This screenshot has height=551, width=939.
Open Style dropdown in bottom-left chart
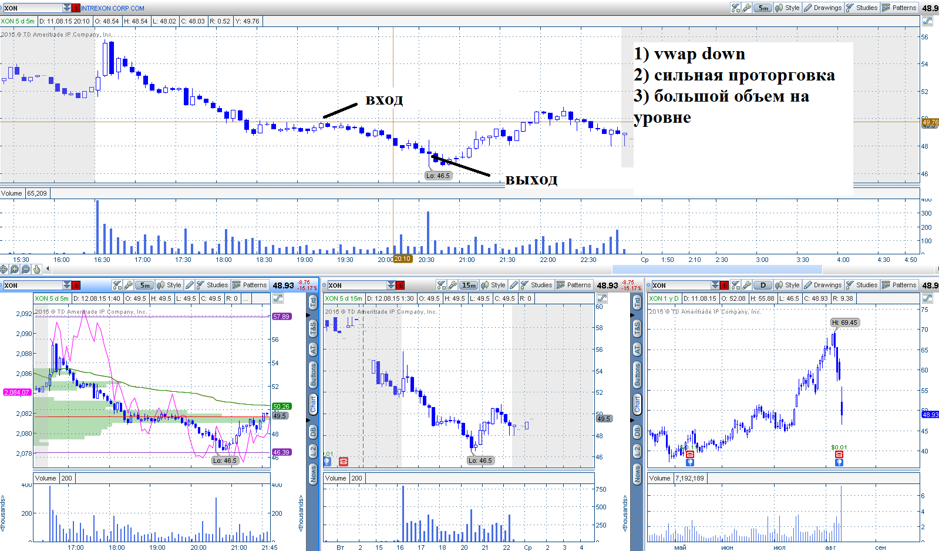[169, 285]
